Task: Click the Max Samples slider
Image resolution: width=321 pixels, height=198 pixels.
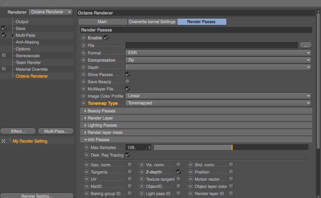Action: (x=231, y=147)
